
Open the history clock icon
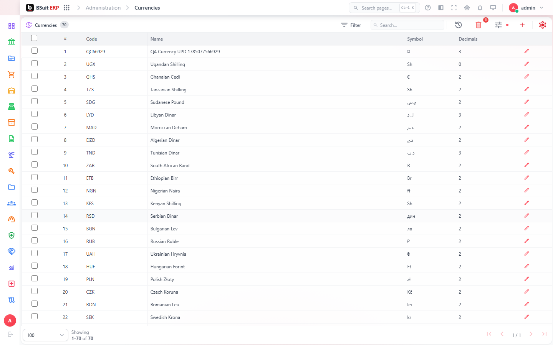(x=459, y=25)
